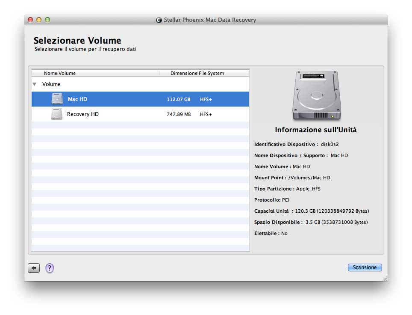Click the 747.89 MB size cell
This screenshot has height=315, width=412.
tap(179, 115)
